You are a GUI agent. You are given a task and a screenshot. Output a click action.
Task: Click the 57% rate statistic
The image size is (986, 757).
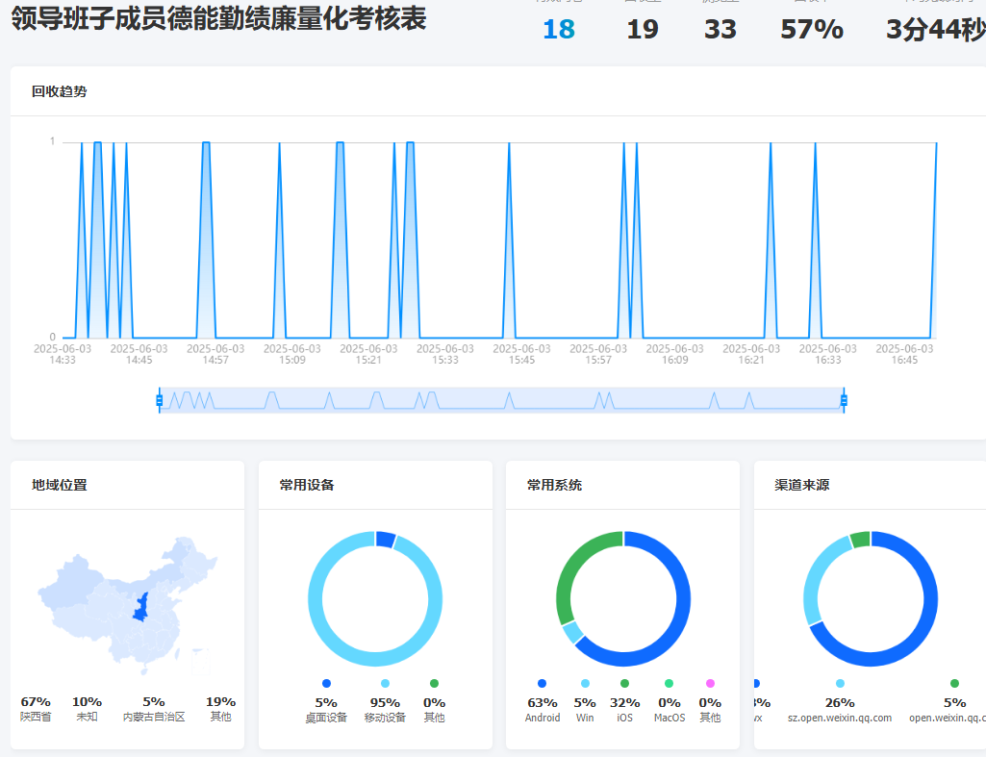(811, 29)
